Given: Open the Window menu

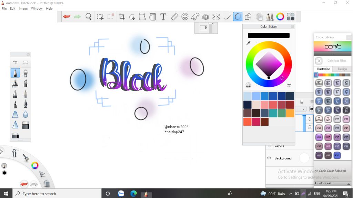Looking at the screenshot, I should [37, 9].
